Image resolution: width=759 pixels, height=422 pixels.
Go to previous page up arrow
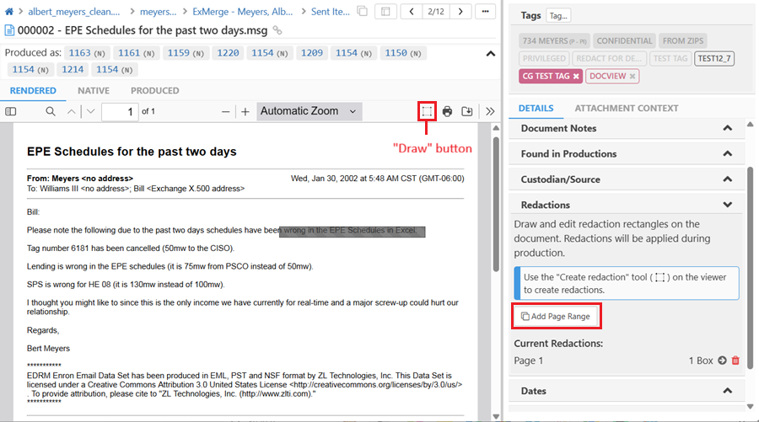(x=71, y=112)
